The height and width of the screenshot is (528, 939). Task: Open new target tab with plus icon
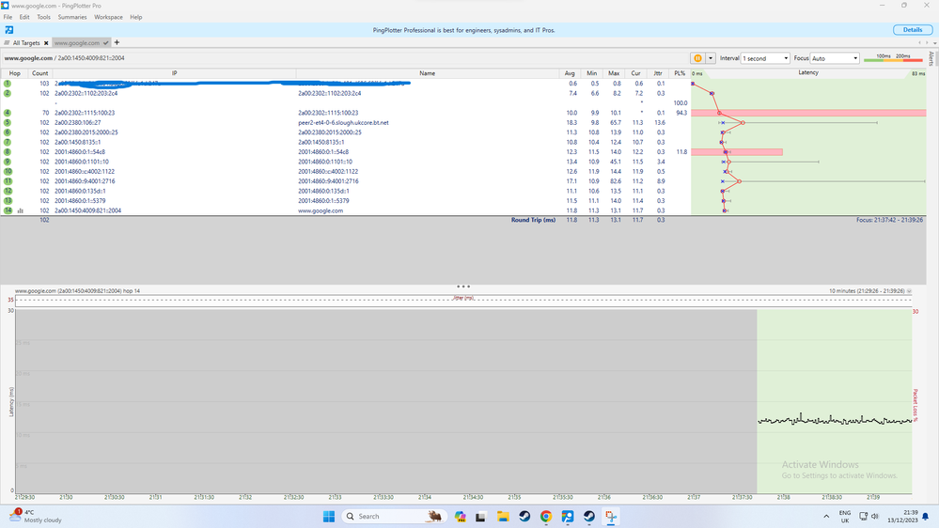point(117,42)
